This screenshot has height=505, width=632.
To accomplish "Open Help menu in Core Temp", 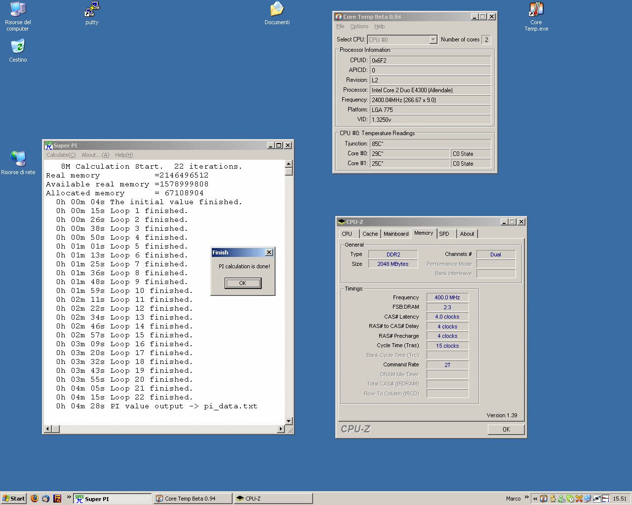I will pos(379,26).
